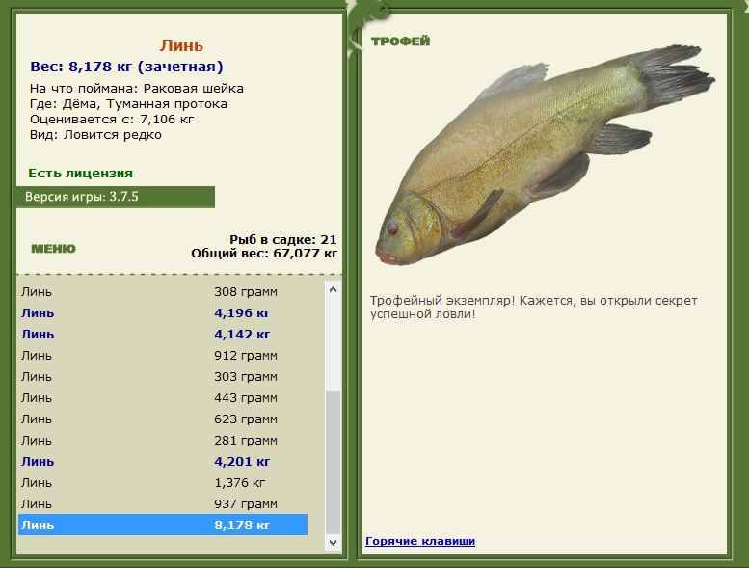Screen dimensions: 749x568
Task: Click the Вес: 8,178 кг (зачетная) line
Action: point(126,67)
